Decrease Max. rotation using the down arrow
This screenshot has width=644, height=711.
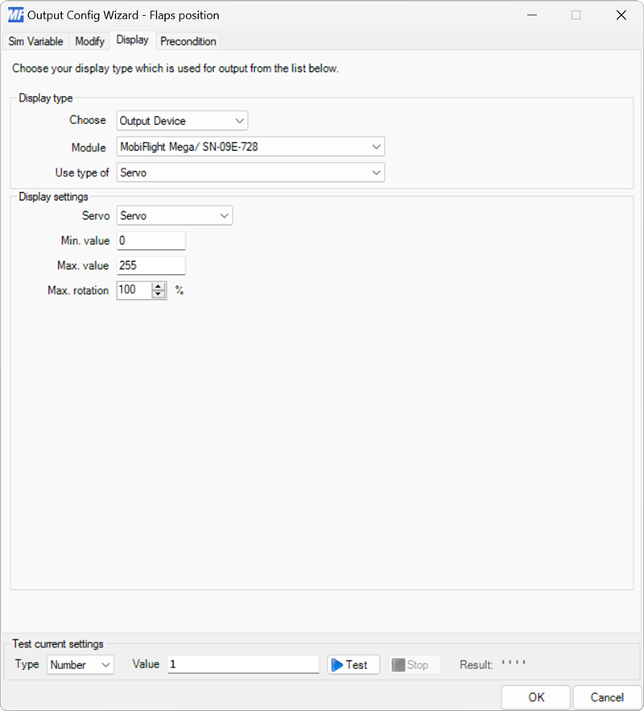(159, 293)
